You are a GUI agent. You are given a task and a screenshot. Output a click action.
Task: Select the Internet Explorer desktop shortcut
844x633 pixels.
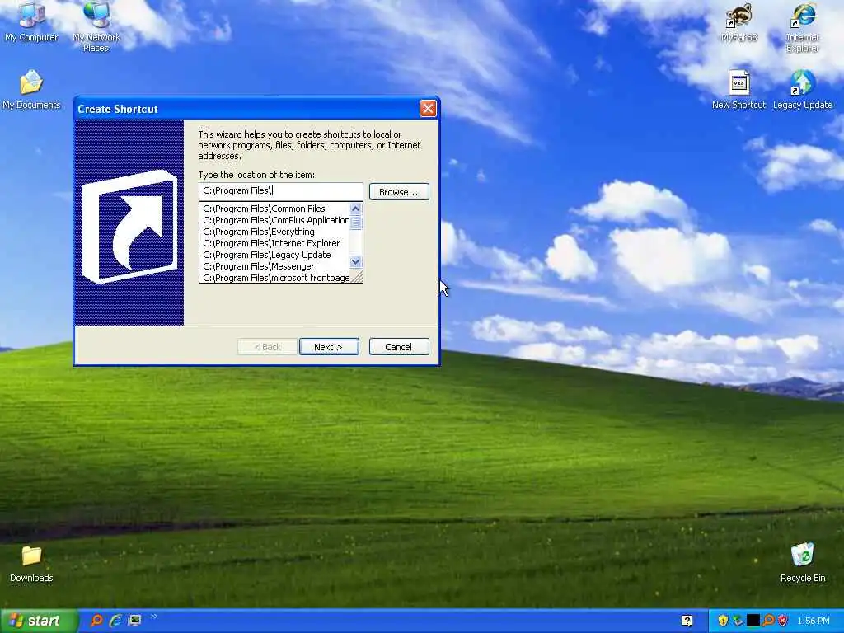point(803,27)
